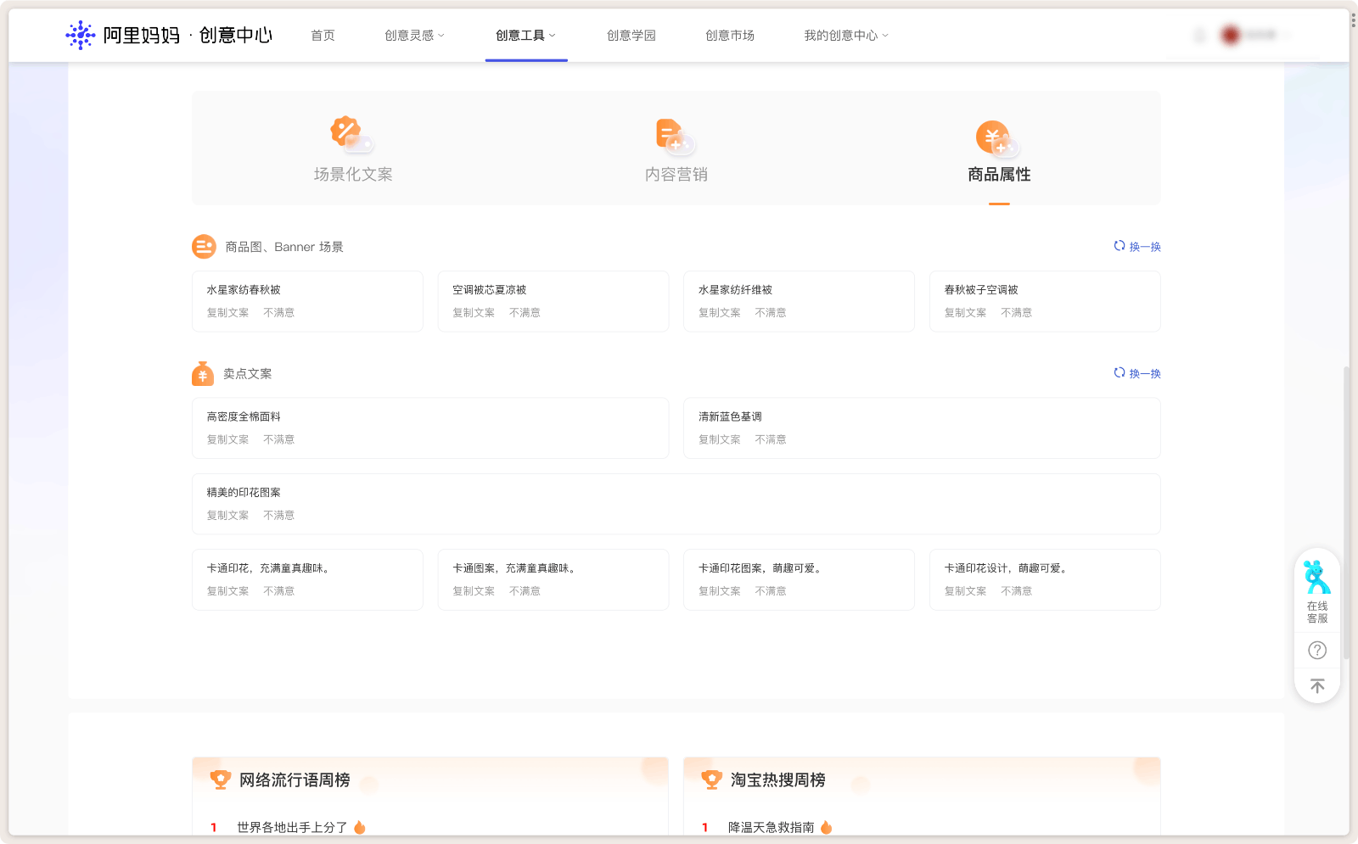Open trending item 世界各地出手上分了
The image size is (1358, 844).
292,827
